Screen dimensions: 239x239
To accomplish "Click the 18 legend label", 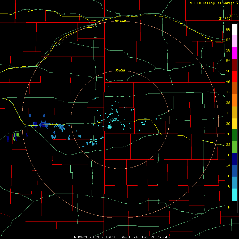I will [x=228, y=155].
